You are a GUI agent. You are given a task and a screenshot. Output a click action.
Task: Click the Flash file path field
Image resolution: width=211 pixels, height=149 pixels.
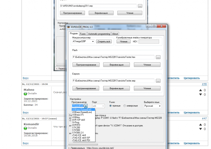tap(113, 57)
